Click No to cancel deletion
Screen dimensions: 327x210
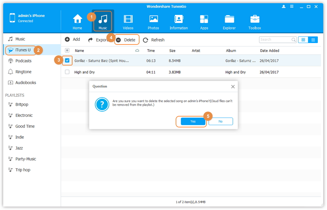pyautogui.click(x=220, y=121)
